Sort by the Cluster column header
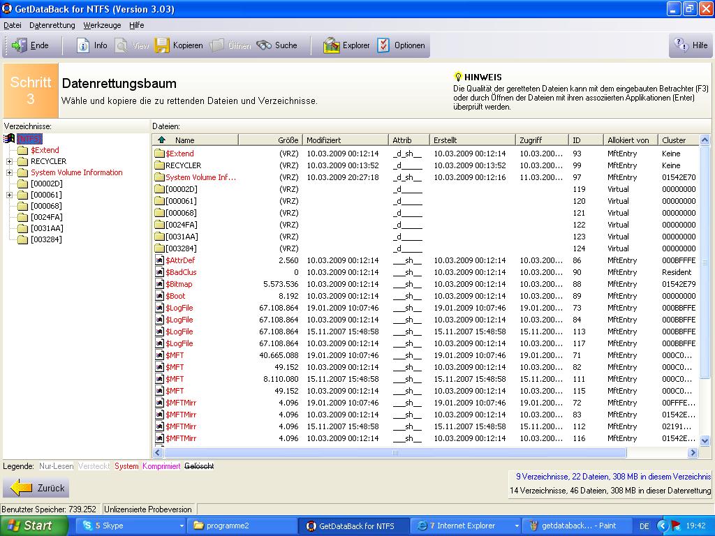 [679, 140]
